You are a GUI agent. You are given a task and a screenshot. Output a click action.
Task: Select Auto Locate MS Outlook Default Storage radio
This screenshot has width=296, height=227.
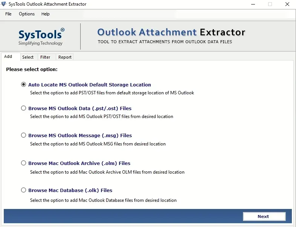23,85
